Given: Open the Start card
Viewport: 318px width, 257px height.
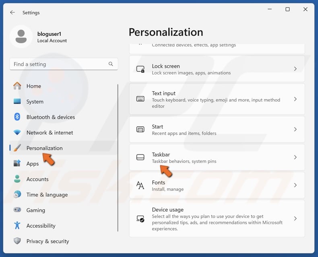Looking at the screenshot, I should tap(217, 130).
